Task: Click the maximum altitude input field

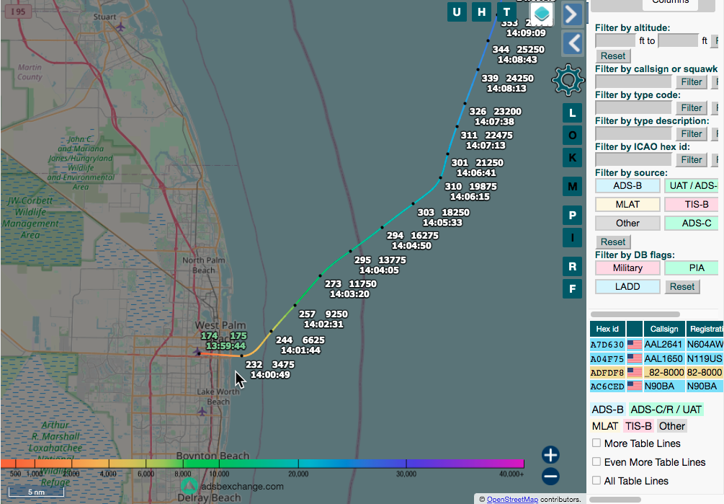Action: [x=679, y=40]
